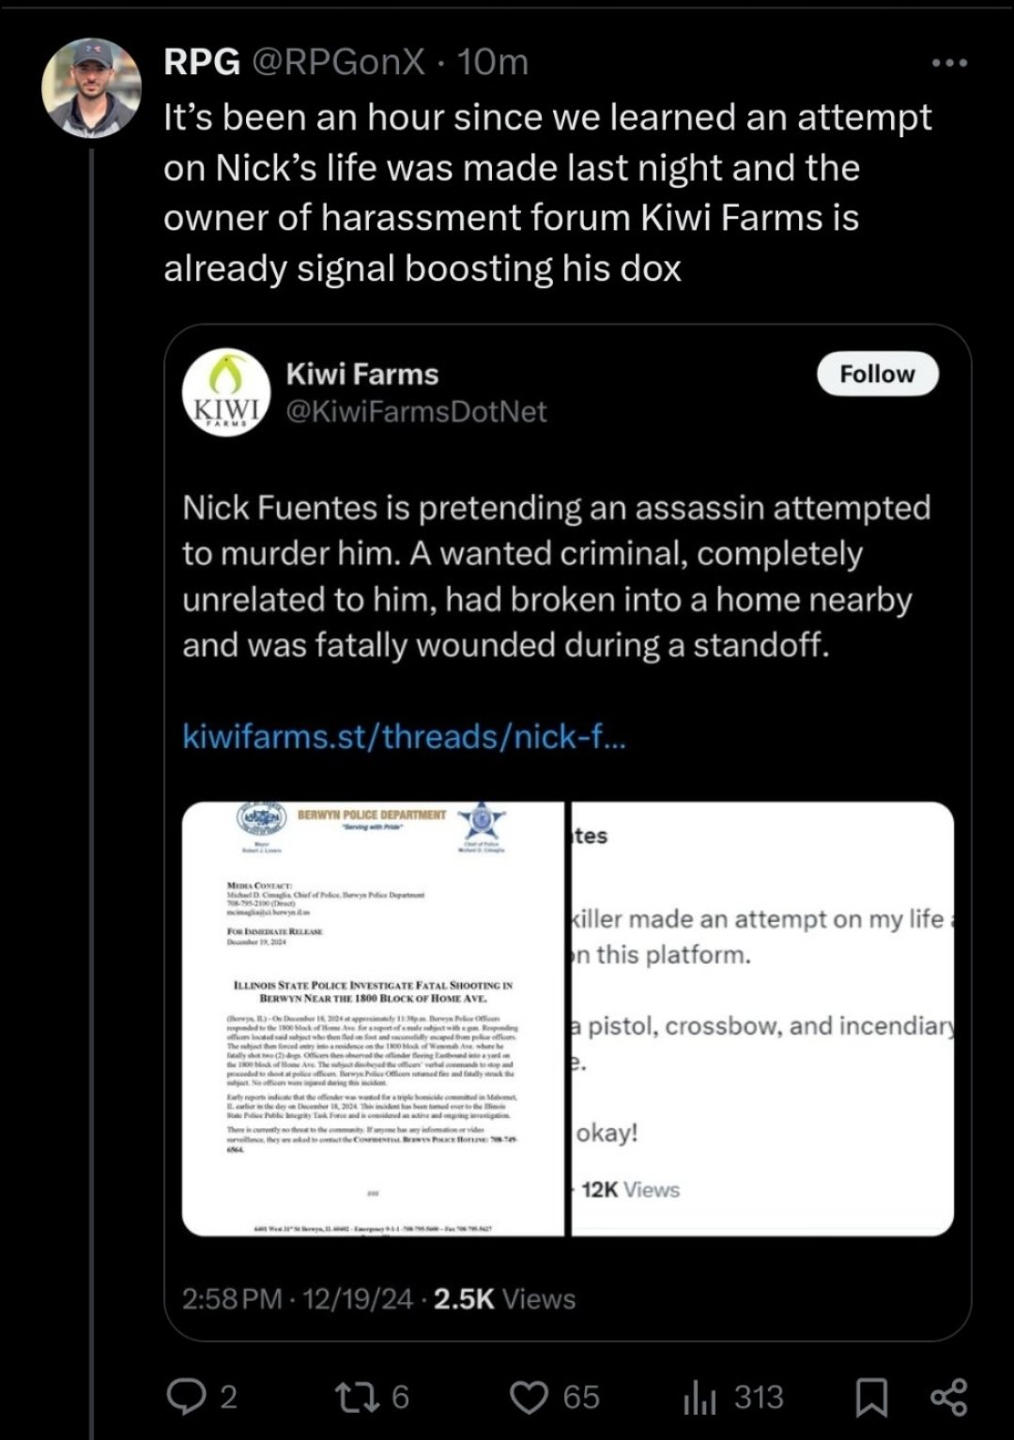
Task: Click the reply speech bubble icon
Action: coord(185,1397)
